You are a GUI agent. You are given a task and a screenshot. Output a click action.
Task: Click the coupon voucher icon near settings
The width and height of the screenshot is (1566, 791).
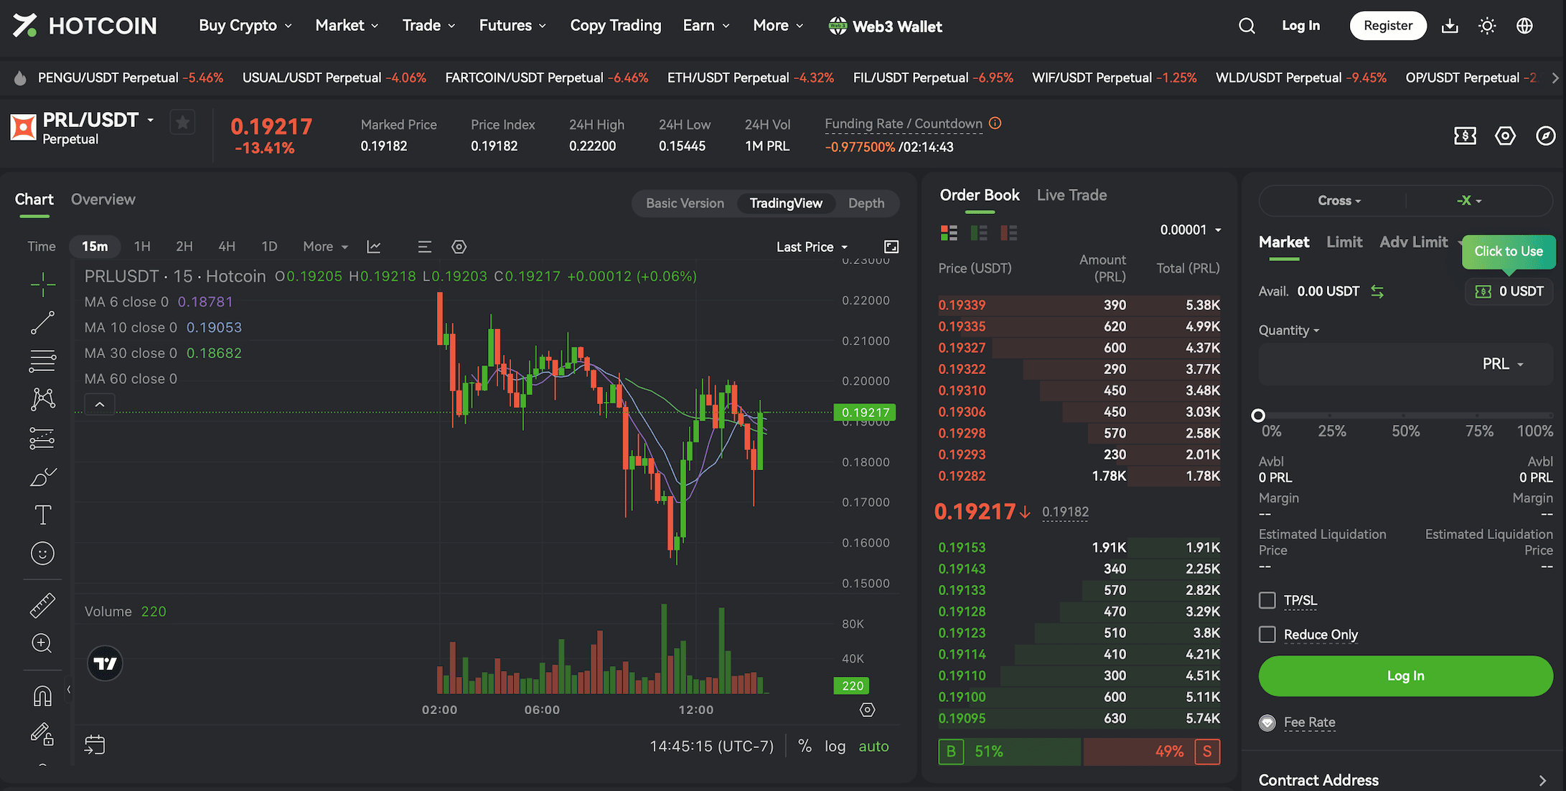click(1465, 136)
